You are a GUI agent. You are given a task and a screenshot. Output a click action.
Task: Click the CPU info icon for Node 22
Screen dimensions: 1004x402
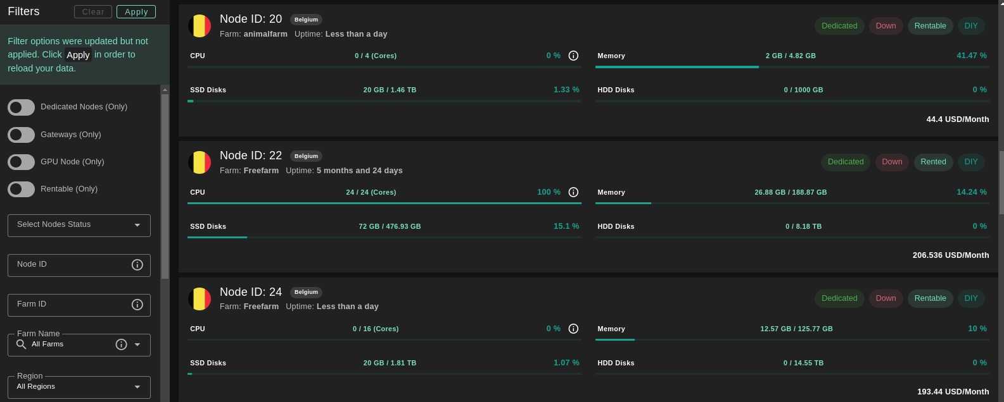[573, 192]
